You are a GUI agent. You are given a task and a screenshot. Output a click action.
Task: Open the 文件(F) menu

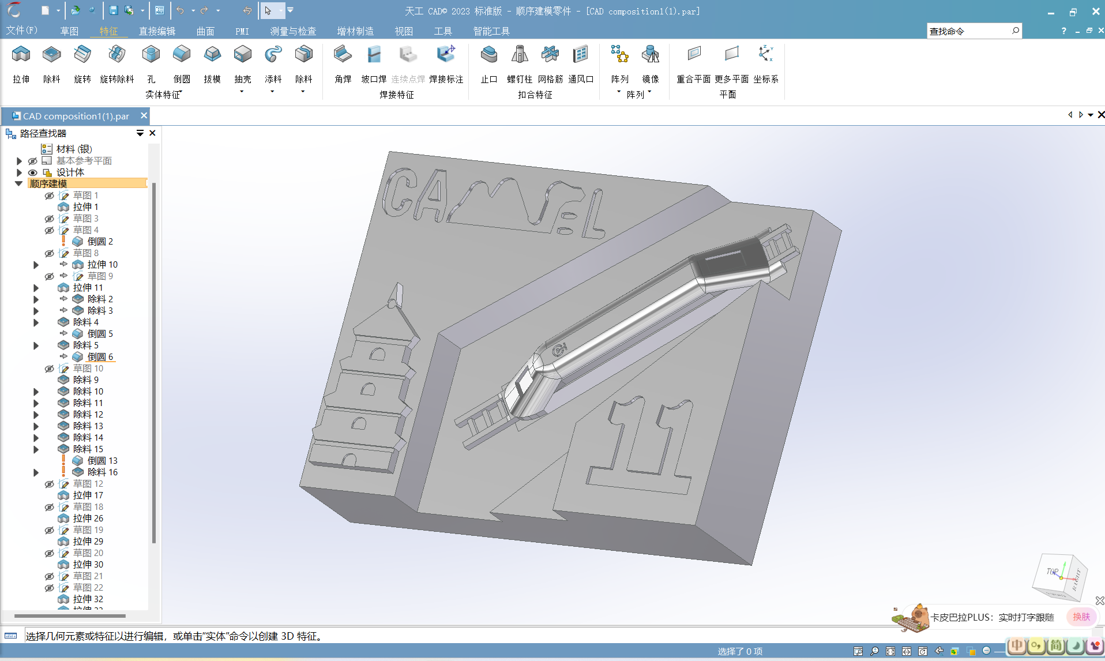coord(22,31)
